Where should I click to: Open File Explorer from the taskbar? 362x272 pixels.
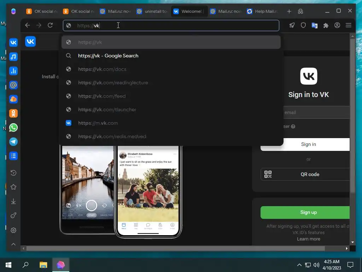[43, 265]
